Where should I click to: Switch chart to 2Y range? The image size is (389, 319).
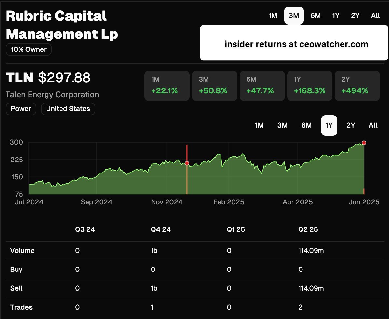click(351, 125)
